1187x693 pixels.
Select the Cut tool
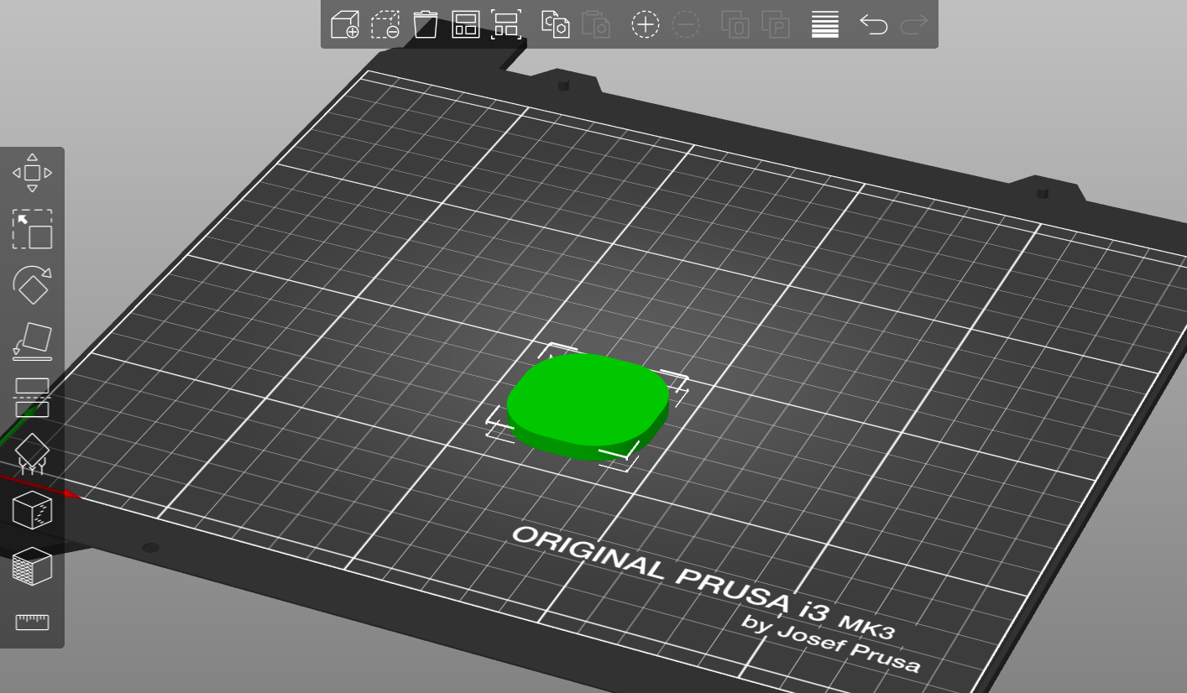32,398
